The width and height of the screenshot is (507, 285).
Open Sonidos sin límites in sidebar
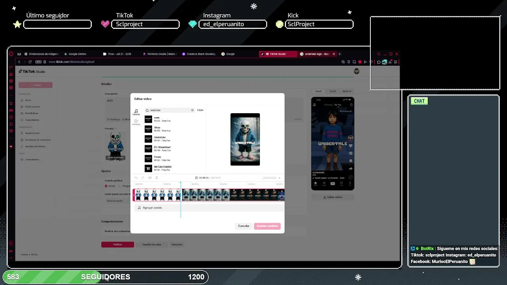(x=36, y=146)
